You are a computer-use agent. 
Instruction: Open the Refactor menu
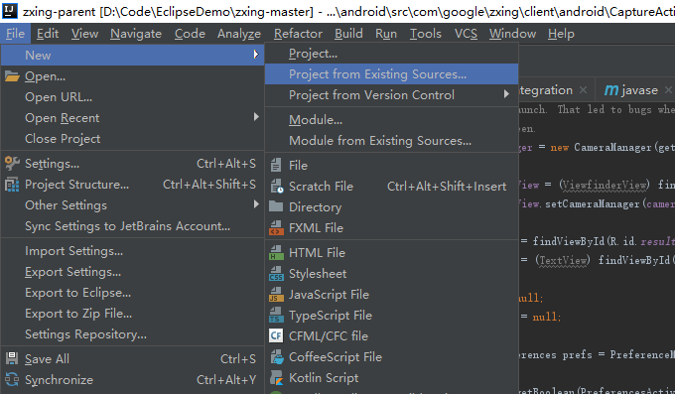pos(298,34)
